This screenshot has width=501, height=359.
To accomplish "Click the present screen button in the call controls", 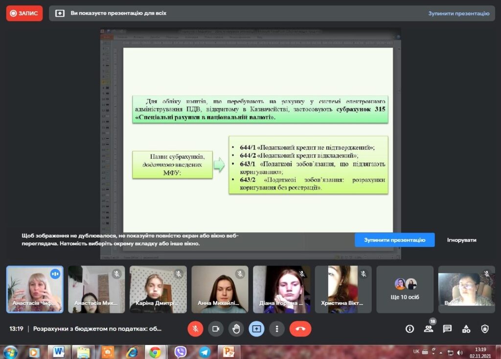I will [x=256, y=329].
